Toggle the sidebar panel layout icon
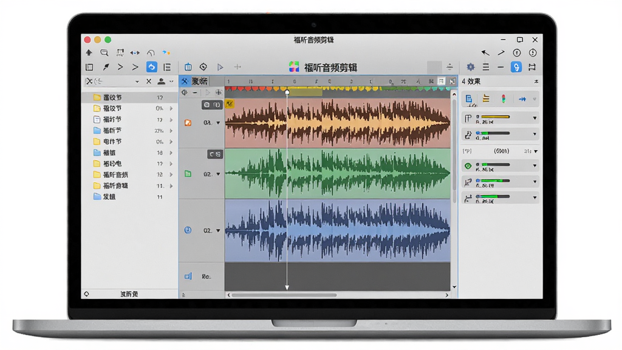Viewport: 622px width, 350px height. click(x=90, y=67)
